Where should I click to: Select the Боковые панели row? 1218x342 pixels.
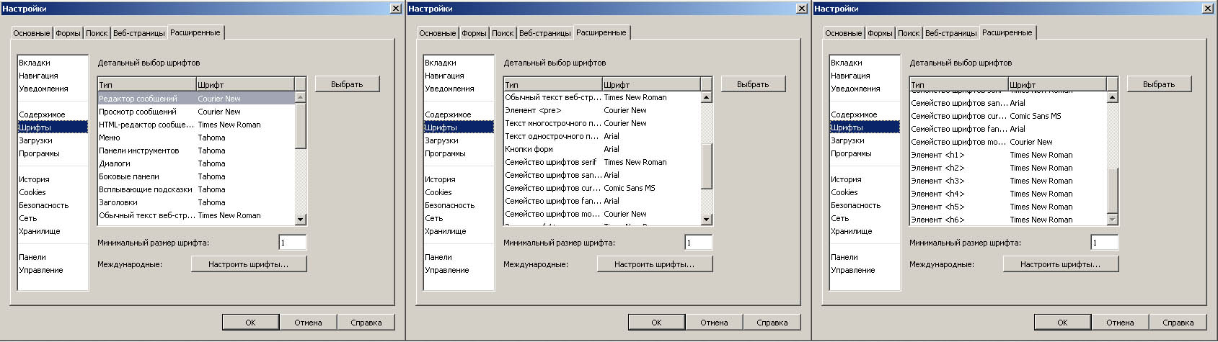(x=196, y=176)
